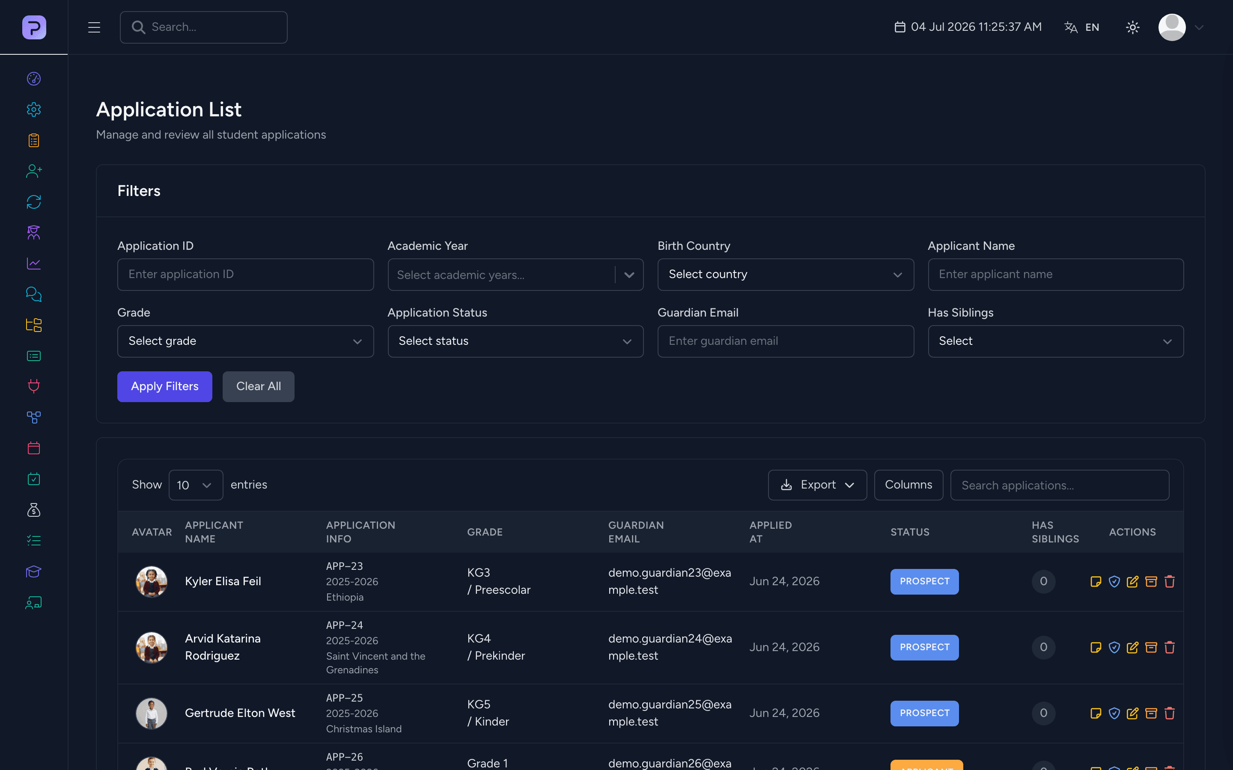Screen dimensions: 1233x770
Task: Open the pink calendar icon in sidebar
Action: [x=34, y=448]
